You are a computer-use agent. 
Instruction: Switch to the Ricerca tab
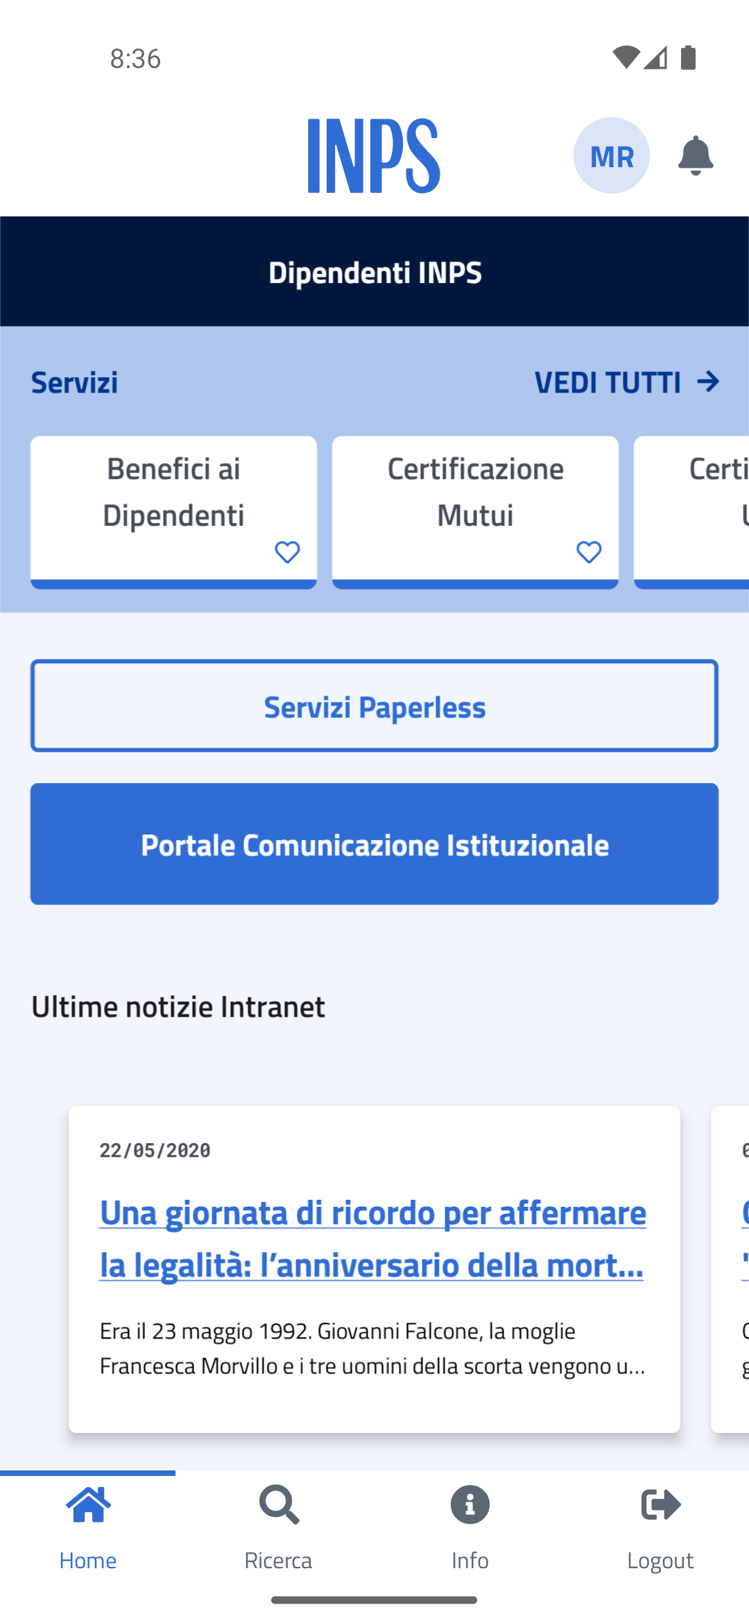click(279, 1528)
